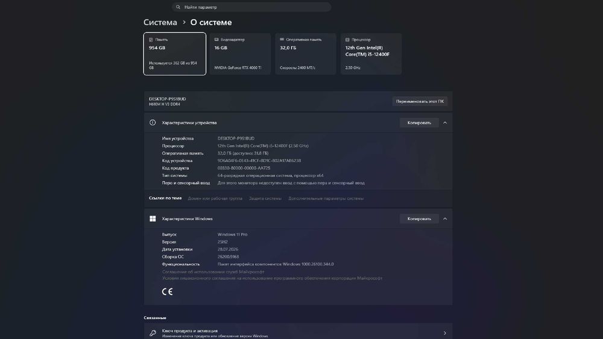Select the edition value 'Windows 11 Pro'

click(232, 234)
